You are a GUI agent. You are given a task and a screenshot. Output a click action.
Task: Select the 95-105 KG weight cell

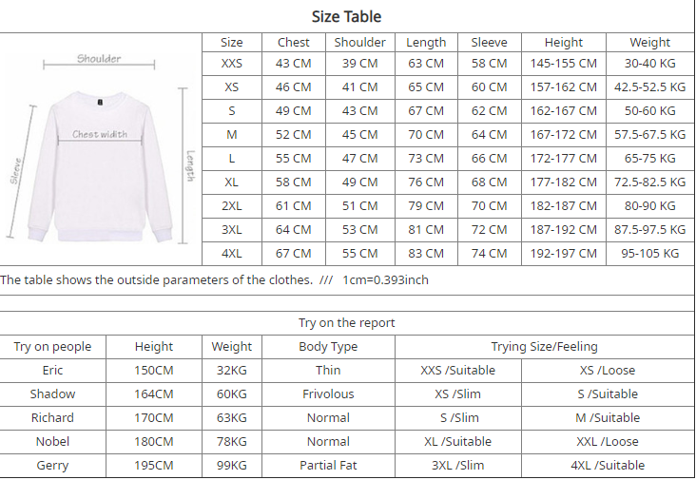[x=650, y=253]
